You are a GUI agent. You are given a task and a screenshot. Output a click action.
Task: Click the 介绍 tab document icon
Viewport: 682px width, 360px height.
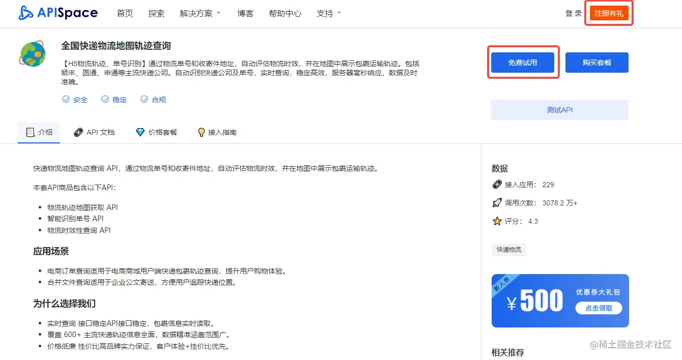coord(31,132)
